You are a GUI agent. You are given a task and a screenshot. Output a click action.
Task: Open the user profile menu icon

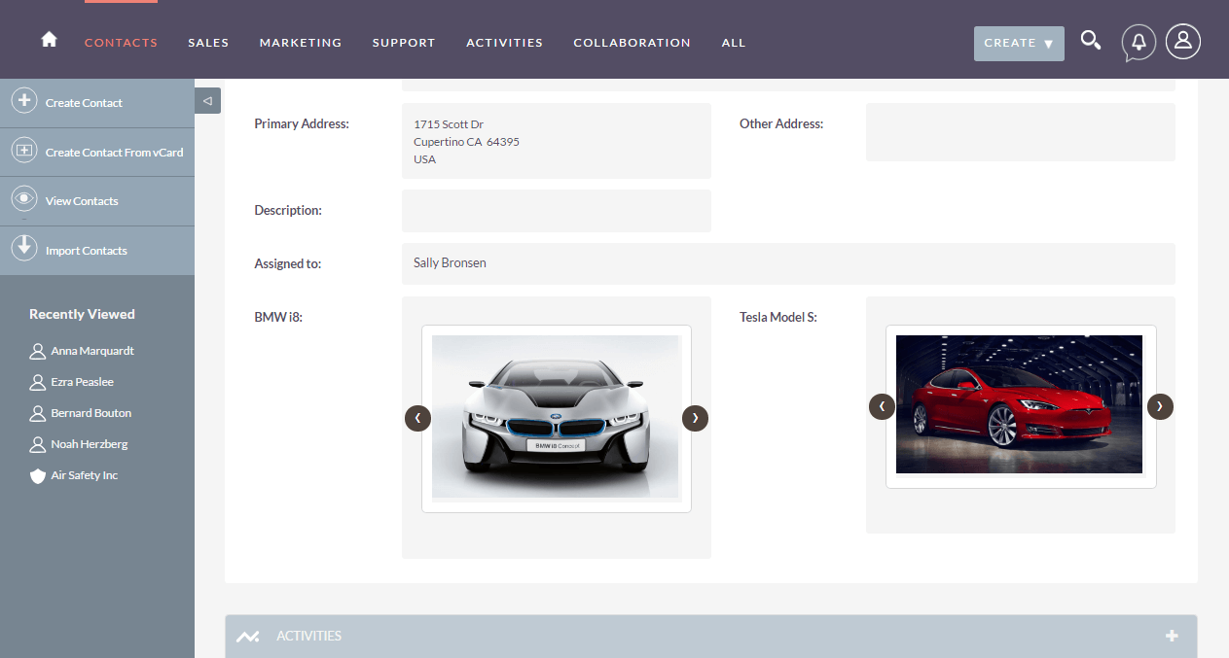[x=1183, y=41]
